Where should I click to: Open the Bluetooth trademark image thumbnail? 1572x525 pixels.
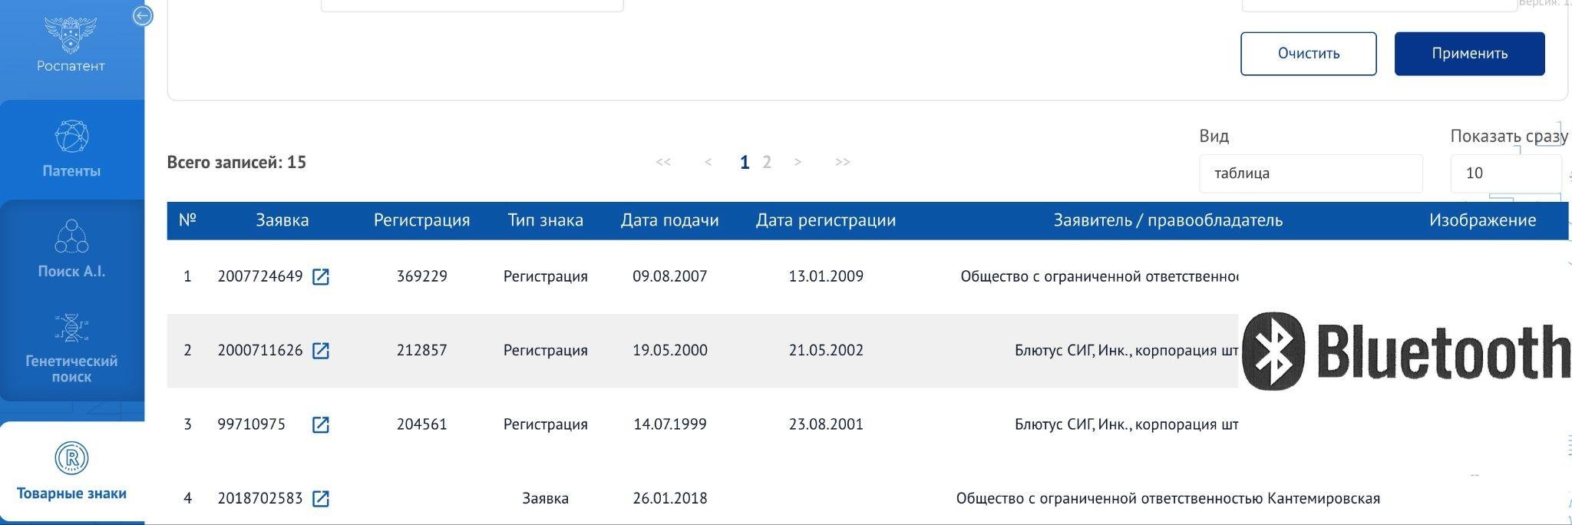tap(1405, 351)
